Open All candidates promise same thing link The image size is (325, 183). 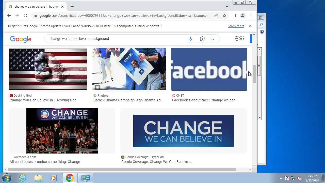point(45,162)
